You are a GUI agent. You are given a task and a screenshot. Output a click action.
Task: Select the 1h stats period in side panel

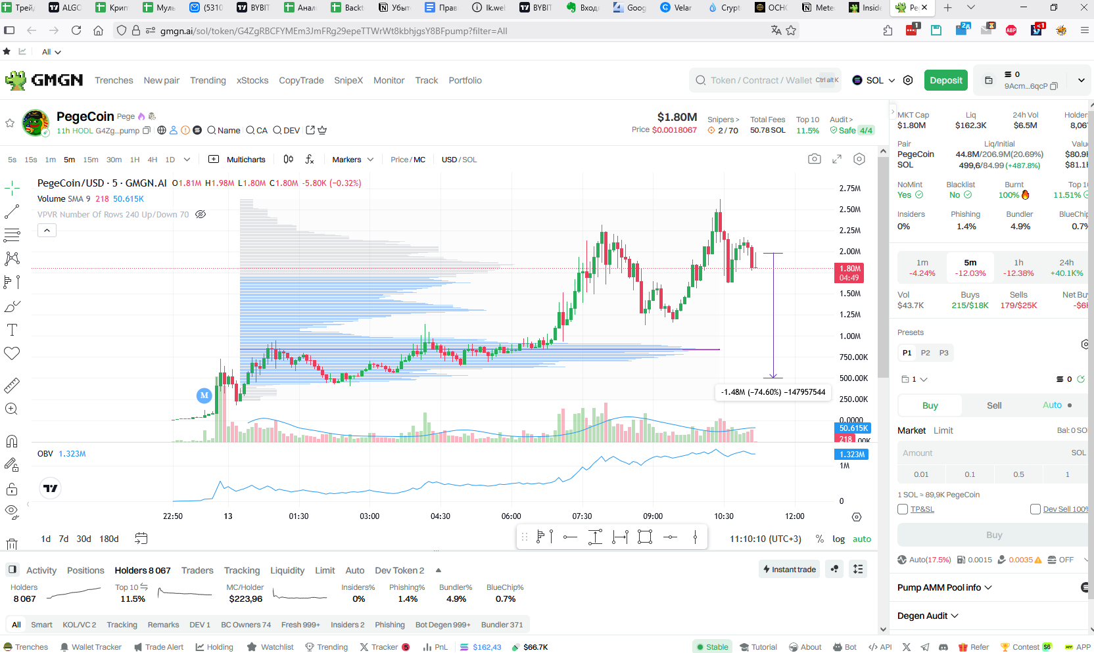[1018, 267]
